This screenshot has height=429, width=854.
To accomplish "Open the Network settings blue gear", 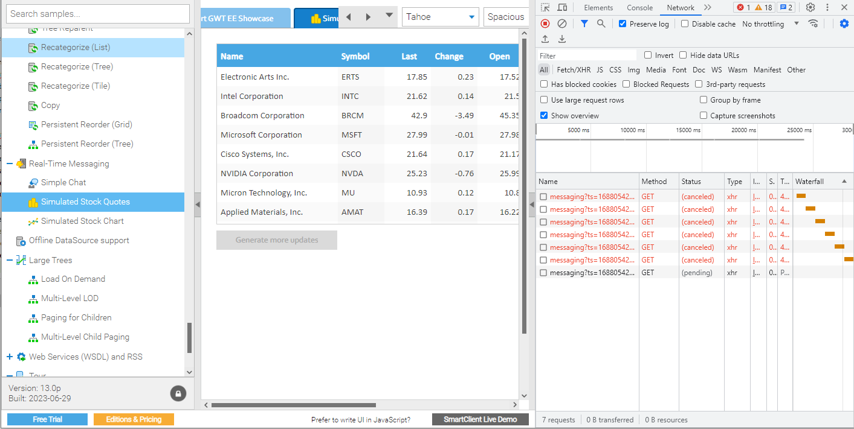I will point(844,24).
